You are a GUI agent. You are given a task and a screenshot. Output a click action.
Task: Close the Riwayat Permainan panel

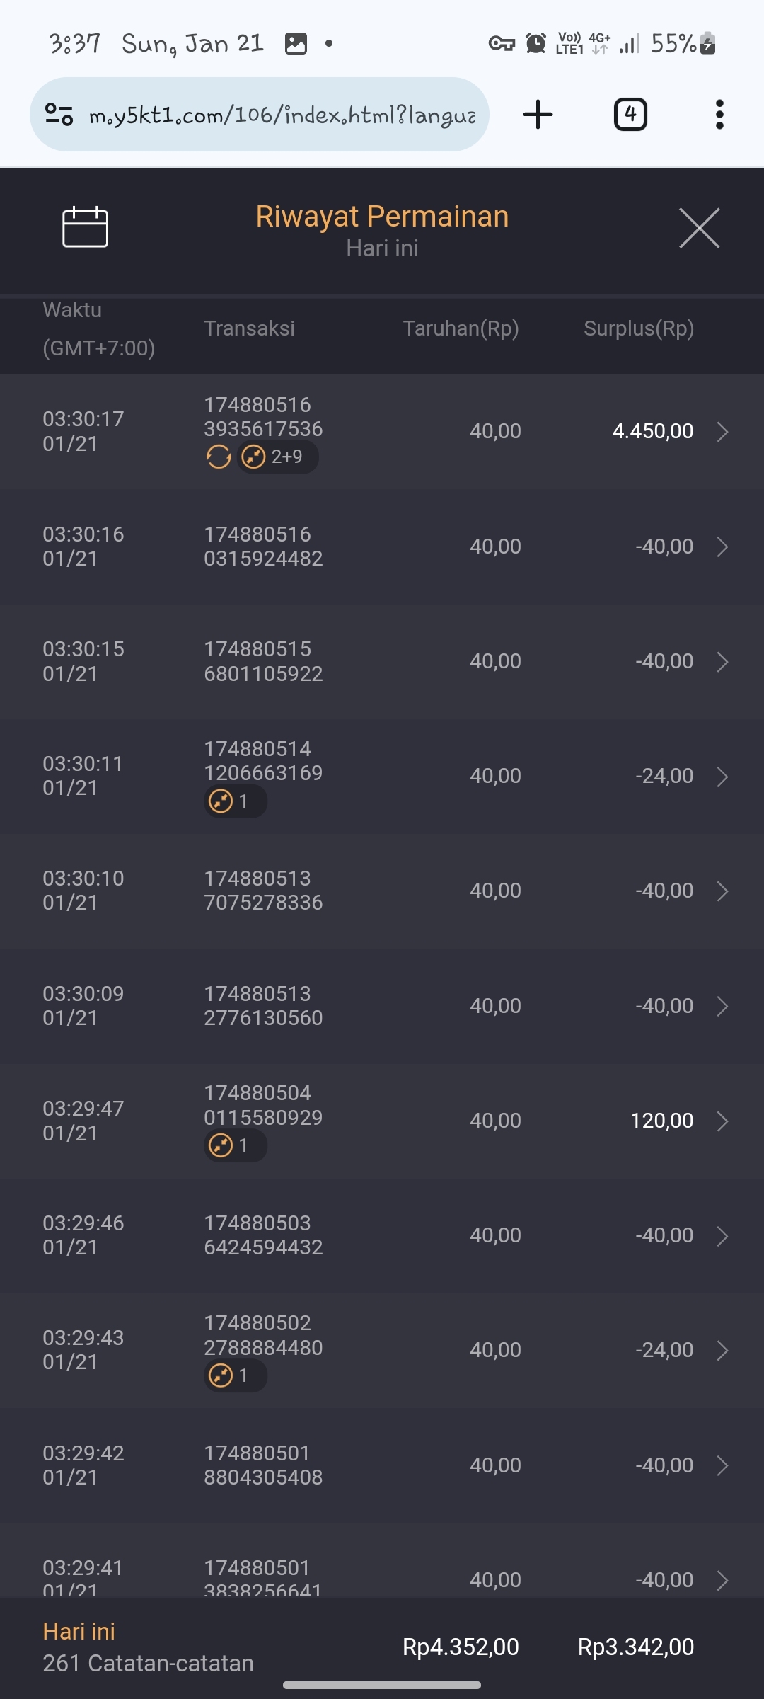point(699,228)
